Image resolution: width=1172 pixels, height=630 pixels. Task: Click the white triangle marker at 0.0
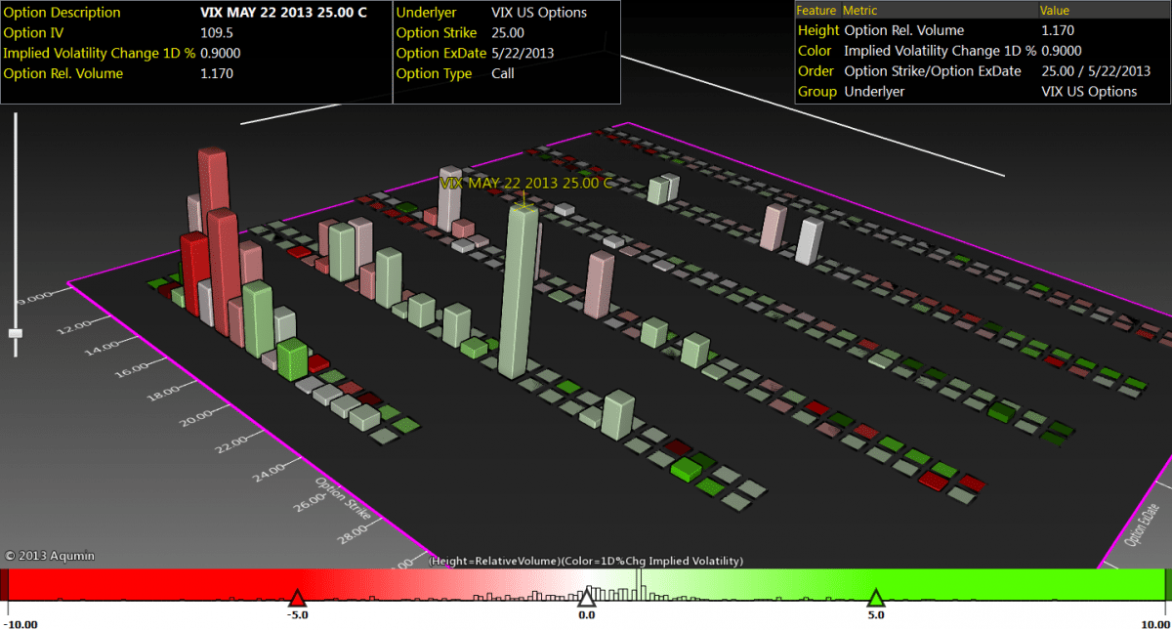coord(586,598)
